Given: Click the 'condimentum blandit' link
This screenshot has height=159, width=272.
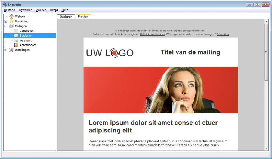Looking at the screenshot, I should (142, 145).
